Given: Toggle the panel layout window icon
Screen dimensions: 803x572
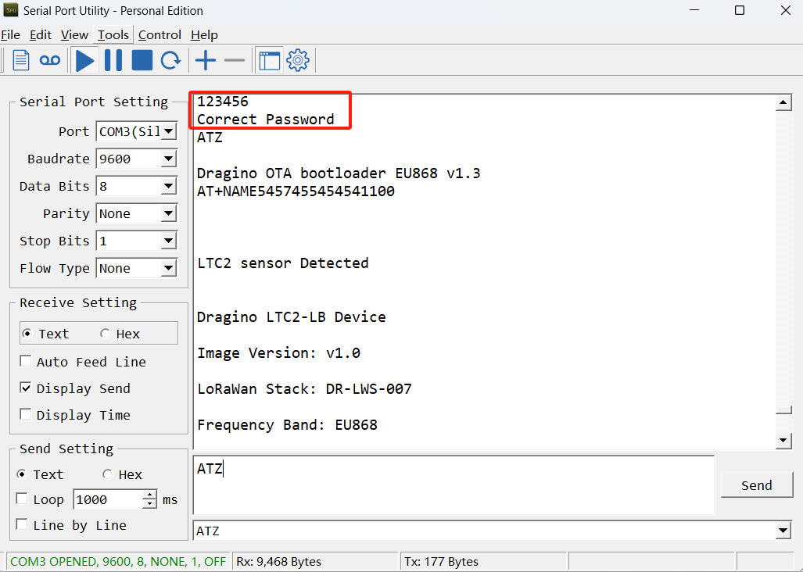Looking at the screenshot, I should (x=270, y=60).
